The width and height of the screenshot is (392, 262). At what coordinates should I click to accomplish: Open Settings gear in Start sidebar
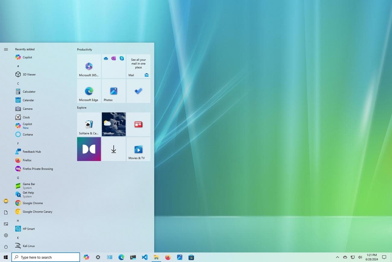[x=6, y=235]
